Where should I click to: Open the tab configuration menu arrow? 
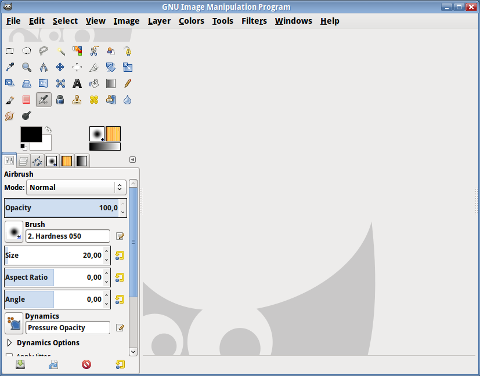tap(132, 160)
